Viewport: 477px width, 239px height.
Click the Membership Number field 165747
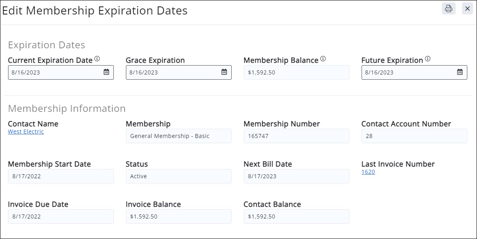click(296, 136)
